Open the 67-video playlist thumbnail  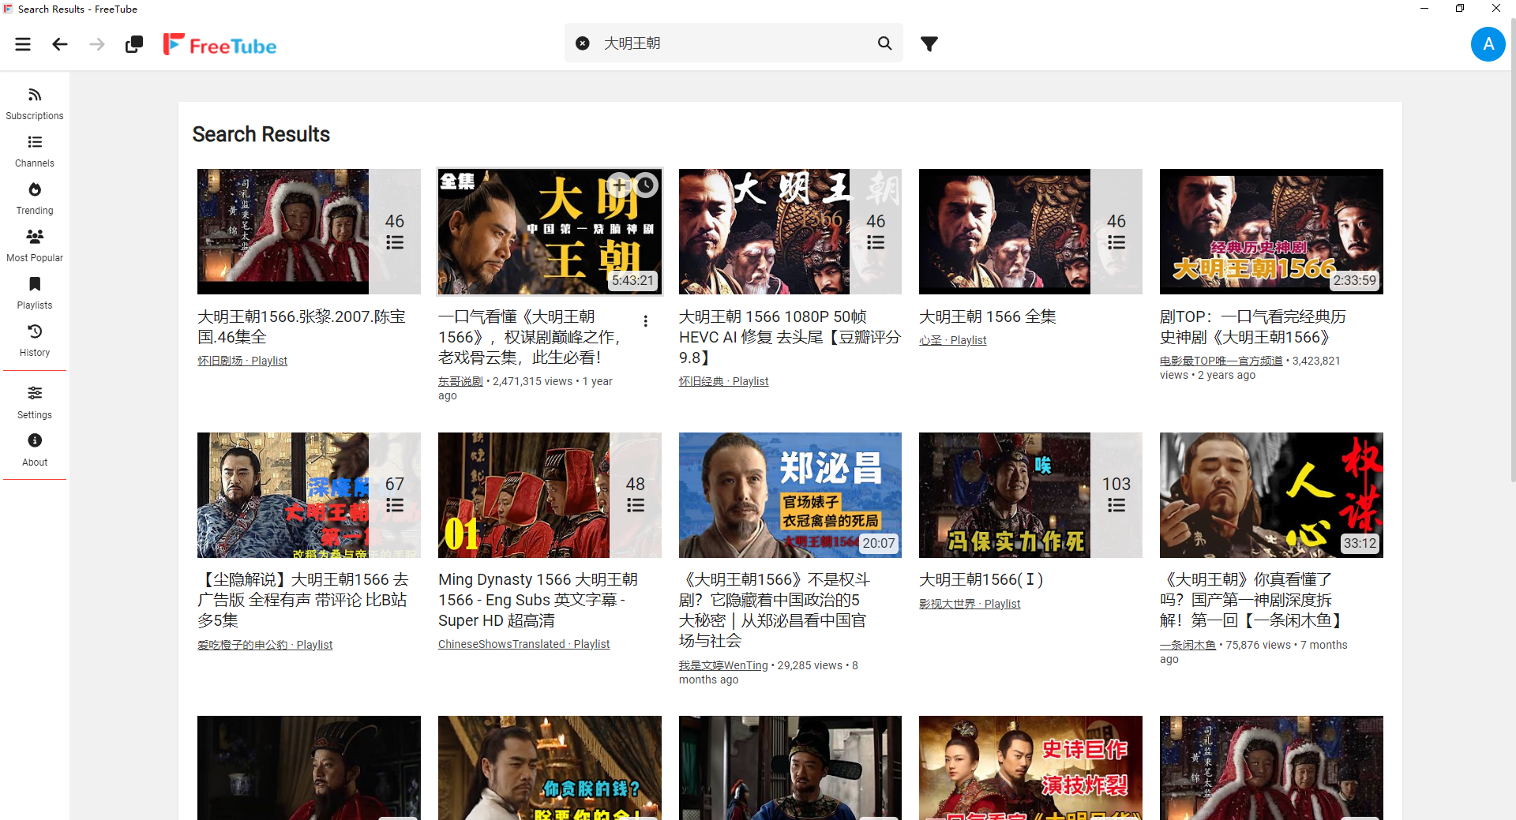[x=309, y=495]
